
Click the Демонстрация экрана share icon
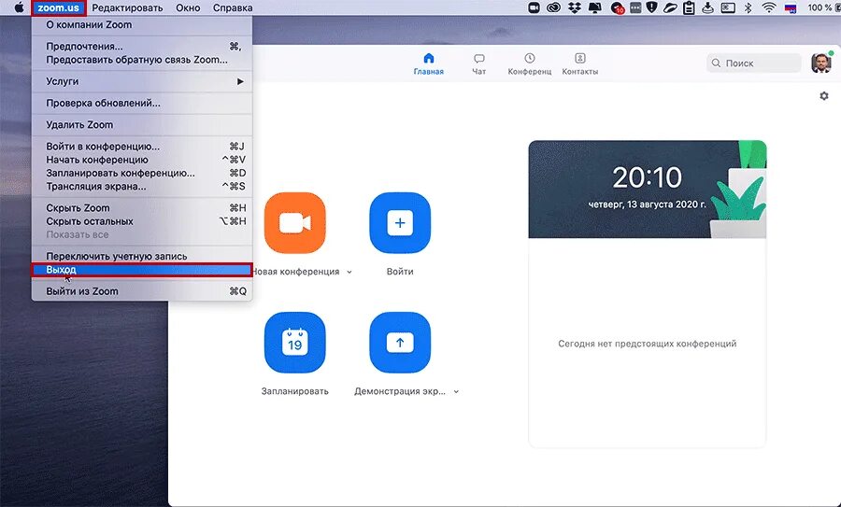click(x=400, y=343)
